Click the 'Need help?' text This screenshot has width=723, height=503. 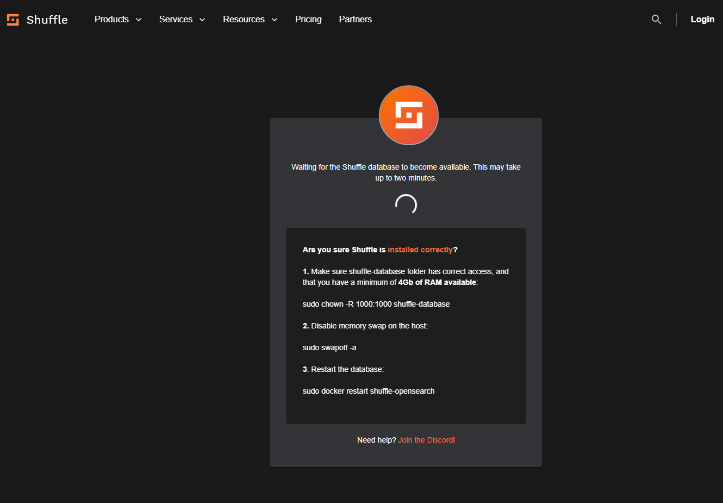377,440
